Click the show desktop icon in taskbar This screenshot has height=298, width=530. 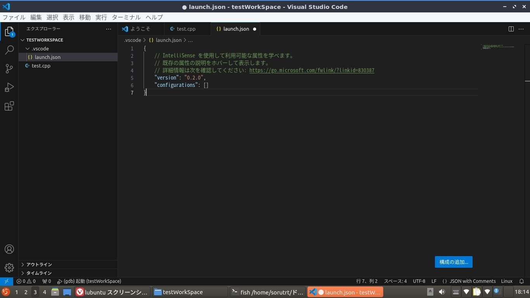click(67, 292)
